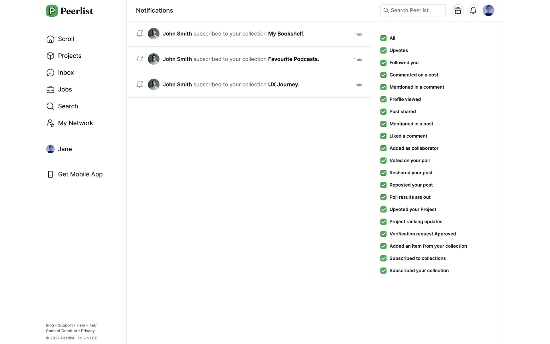The width and height of the screenshot is (550, 344).
Task: Click the Scroll home icon in sidebar
Action: point(50,39)
